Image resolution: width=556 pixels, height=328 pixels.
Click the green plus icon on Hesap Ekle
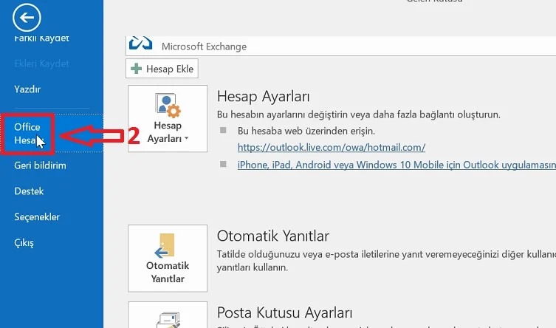(x=136, y=69)
